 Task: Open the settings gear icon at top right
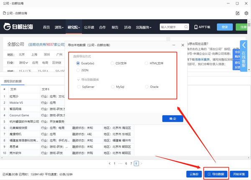coord(246,13)
